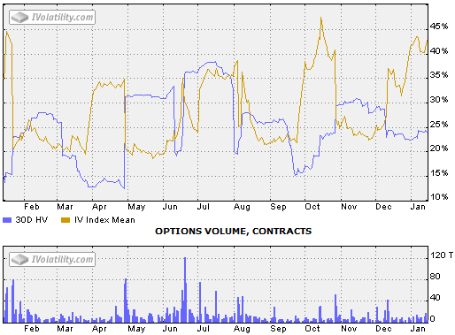This screenshot has width=455, height=335.
Task: Click the 80 label on volume axis
Action: 436,277
